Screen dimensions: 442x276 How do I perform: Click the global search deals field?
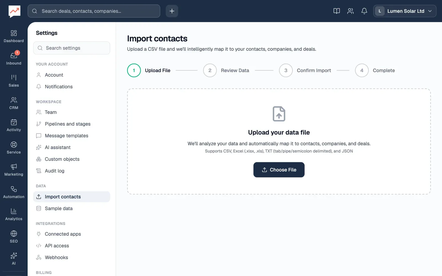pos(94,11)
